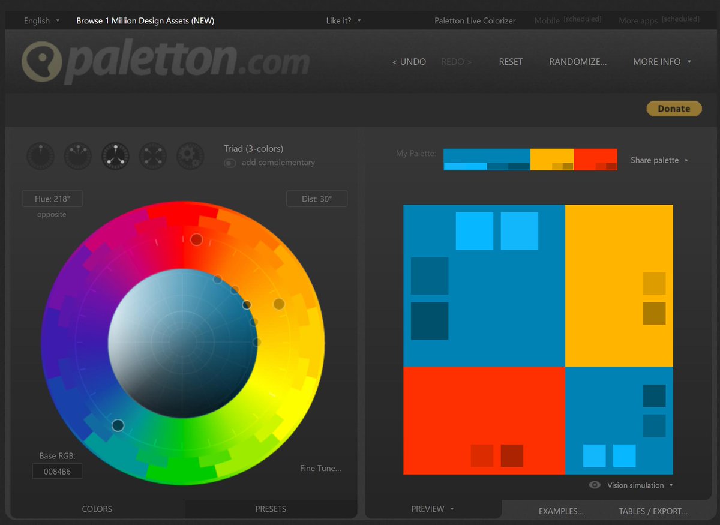Screen dimensions: 720x525
Task: Click the Donate button
Action: tap(674, 109)
